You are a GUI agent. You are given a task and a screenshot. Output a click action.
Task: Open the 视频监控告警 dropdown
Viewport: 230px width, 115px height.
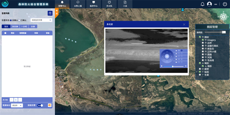(41, 20)
